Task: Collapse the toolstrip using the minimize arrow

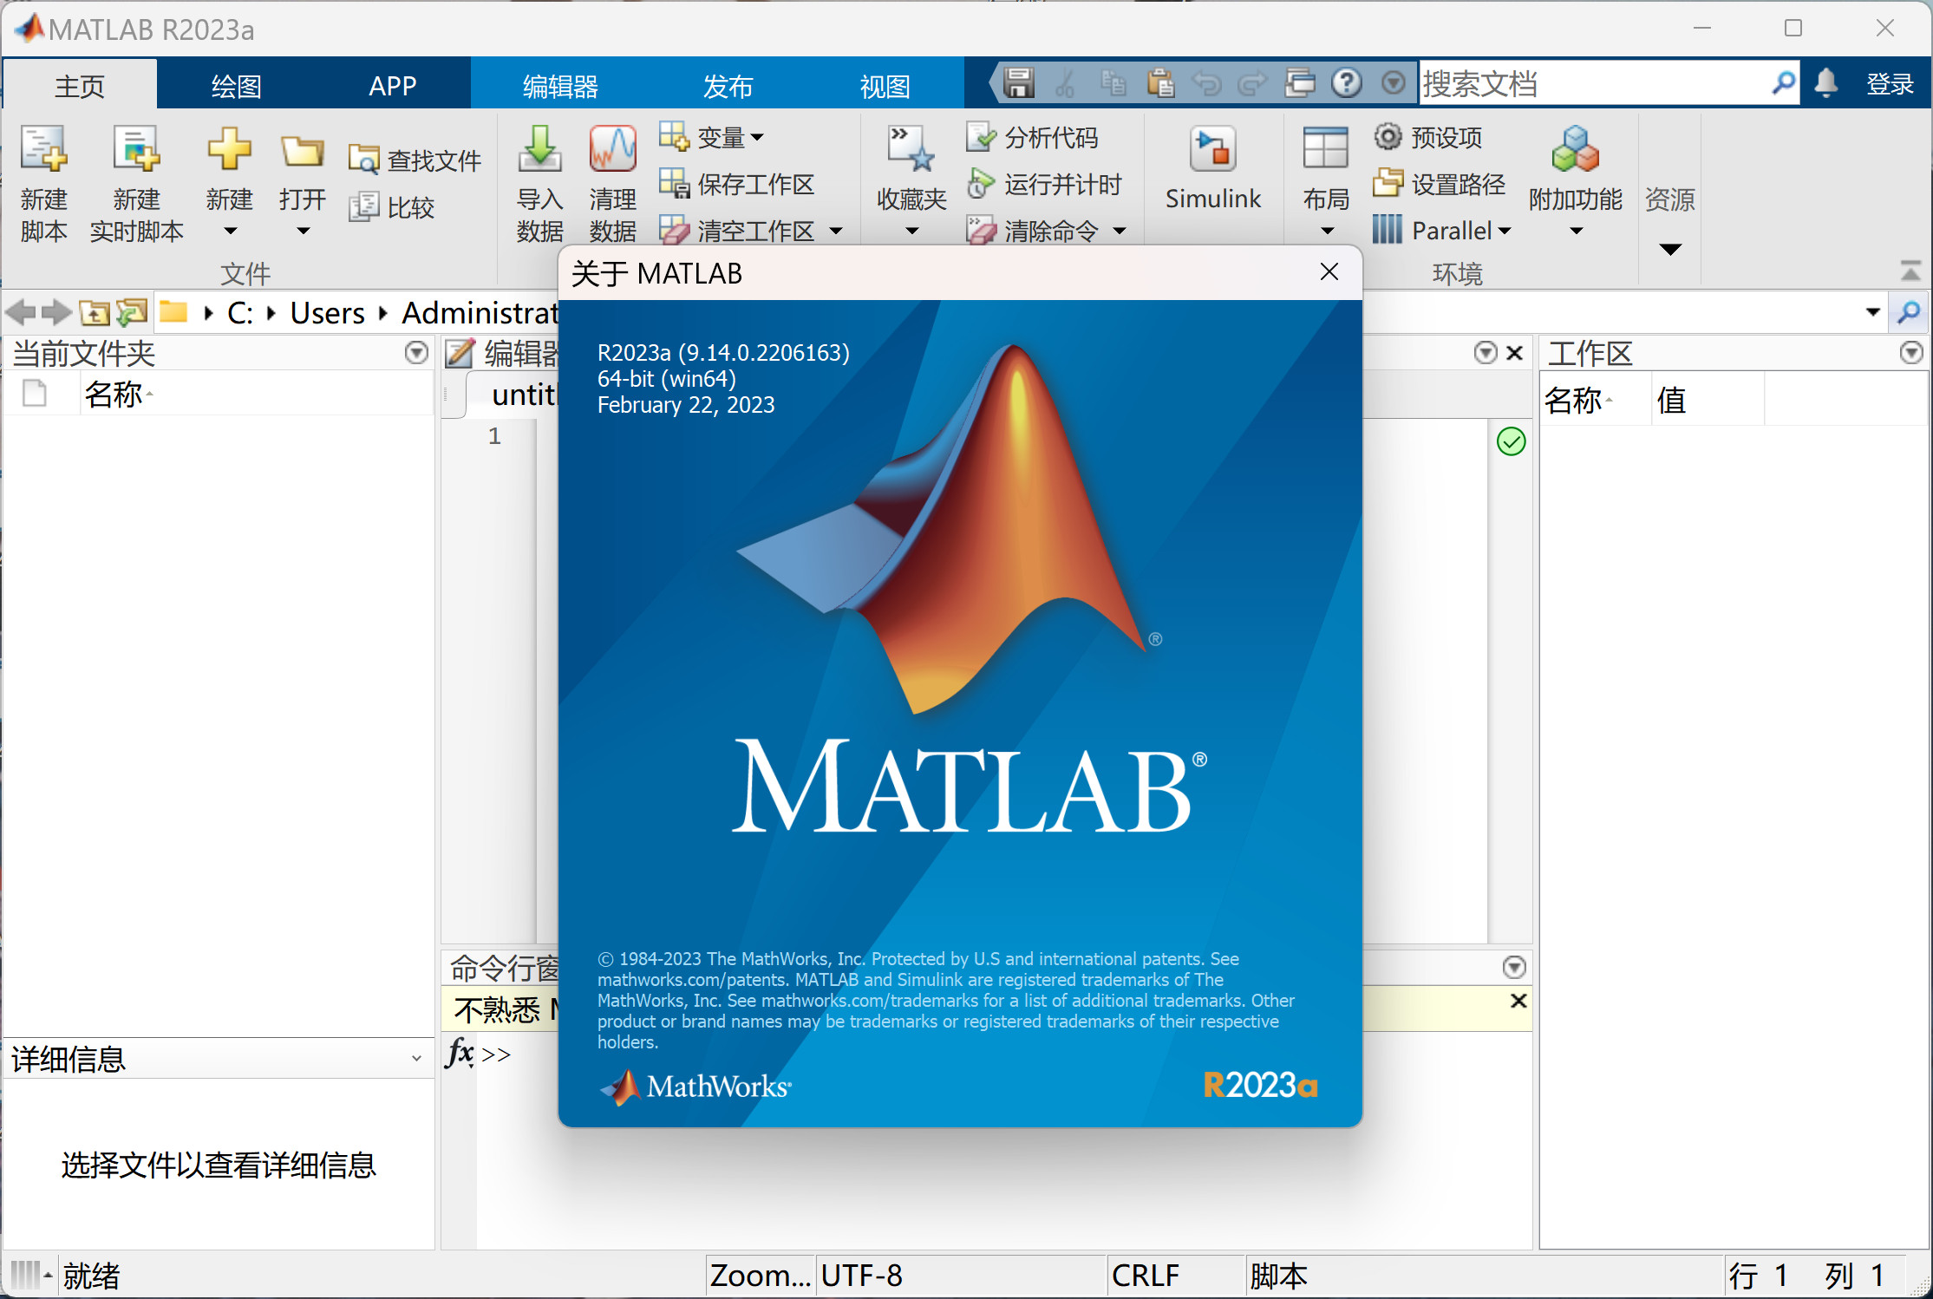Action: click(x=1910, y=271)
